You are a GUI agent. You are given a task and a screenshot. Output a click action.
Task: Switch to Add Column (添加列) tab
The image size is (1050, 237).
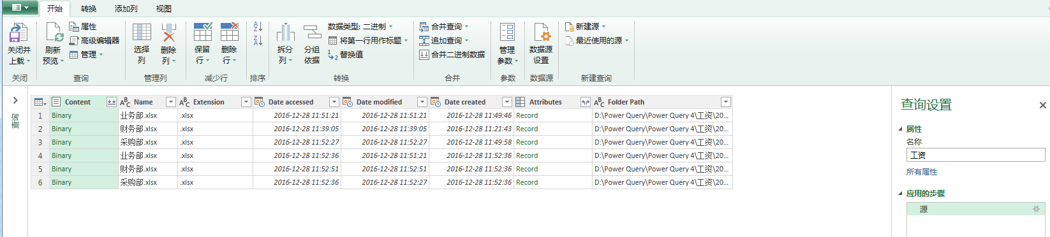pyautogui.click(x=126, y=8)
